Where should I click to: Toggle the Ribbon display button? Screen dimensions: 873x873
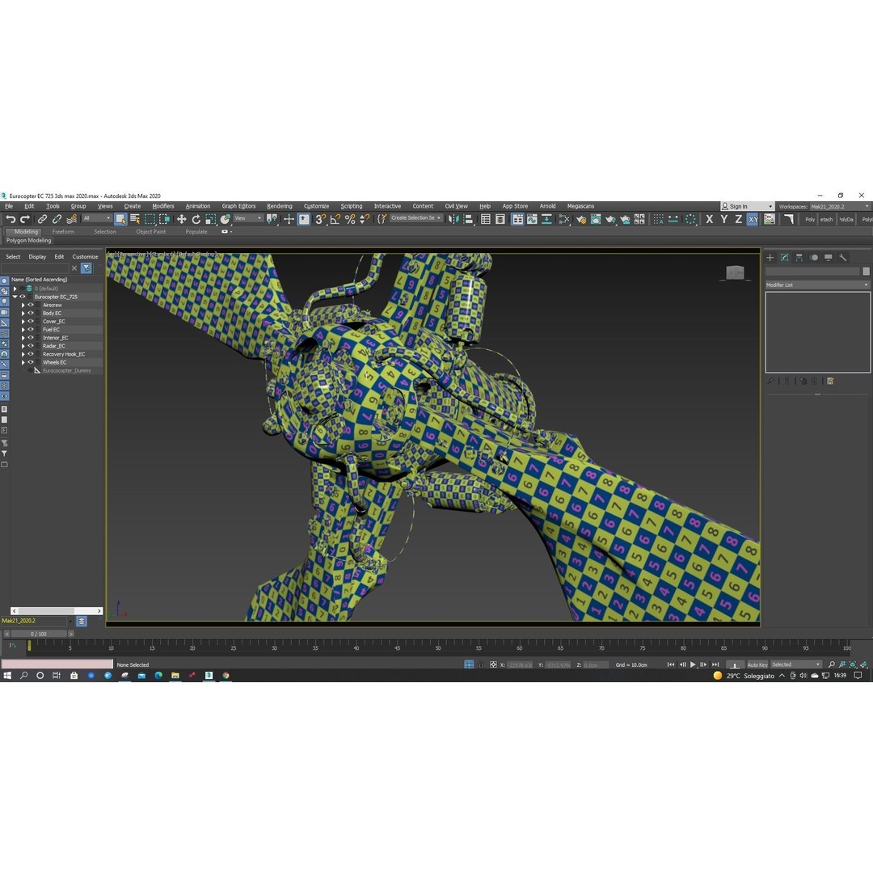[518, 219]
